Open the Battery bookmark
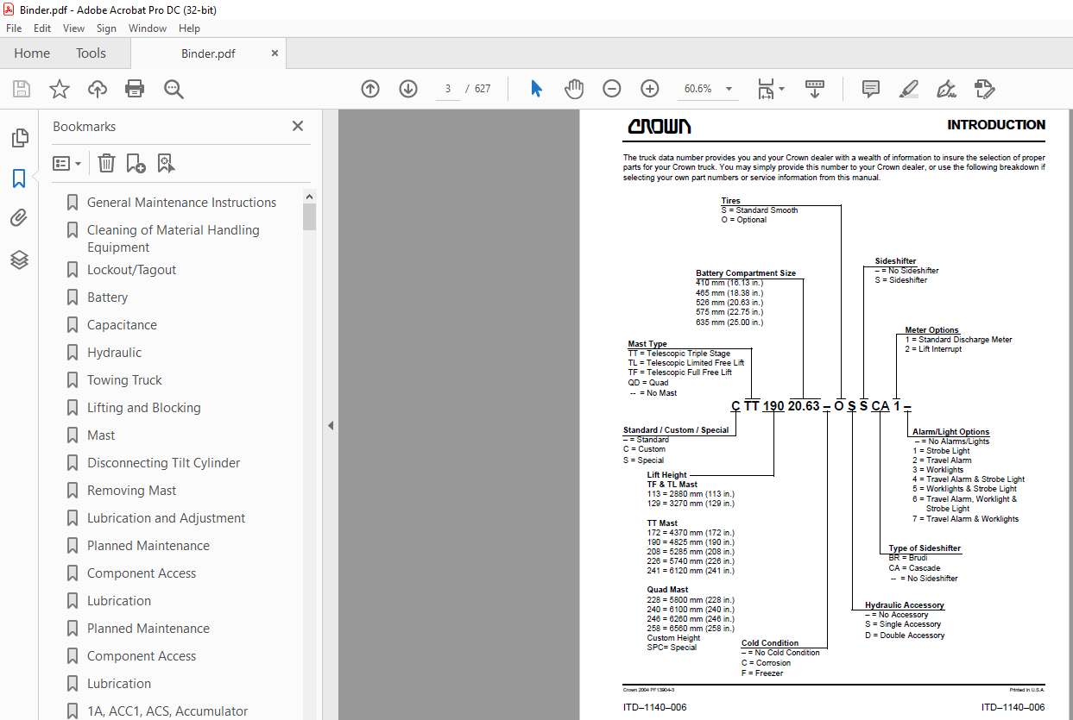This screenshot has height=720, width=1073. pos(107,297)
